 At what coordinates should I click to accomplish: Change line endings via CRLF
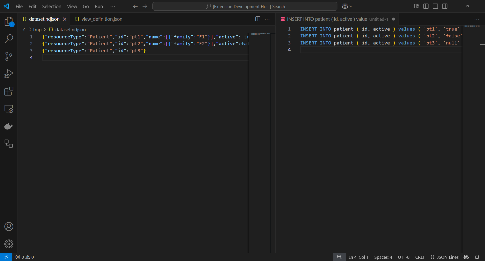tap(420, 257)
